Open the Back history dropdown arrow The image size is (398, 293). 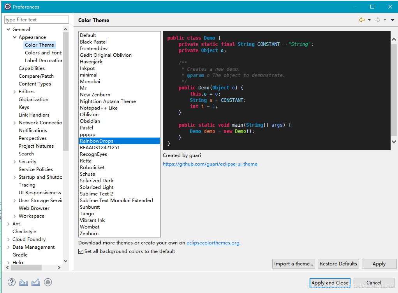pos(369,20)
